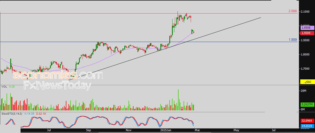
Task: Click the 1.9000 price axis label
Action: pyautogui.click(x=305, y=40)
